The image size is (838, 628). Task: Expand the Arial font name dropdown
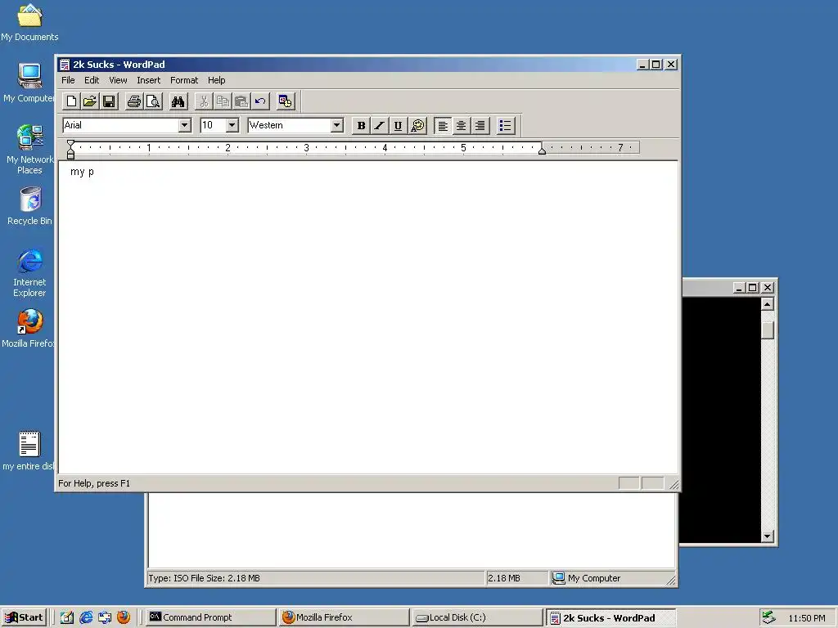pyautogui.click(x=184, y=125)
